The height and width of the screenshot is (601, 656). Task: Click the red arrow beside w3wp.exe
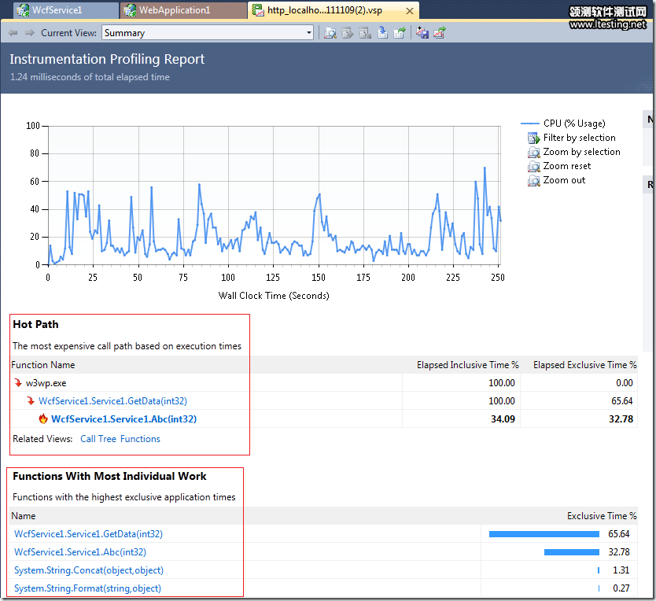click(18, 383)
